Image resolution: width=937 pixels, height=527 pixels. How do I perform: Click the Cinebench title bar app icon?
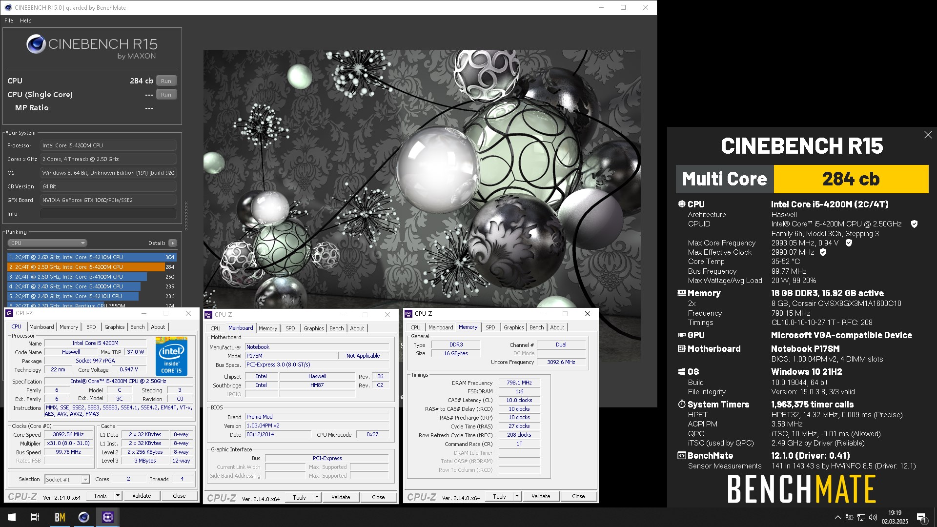(x=8, y=7)
